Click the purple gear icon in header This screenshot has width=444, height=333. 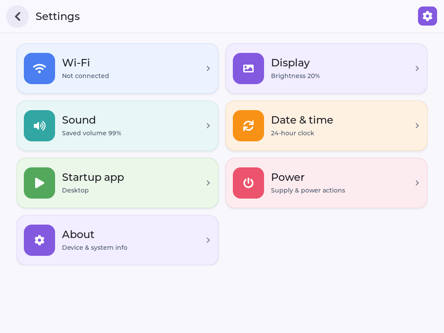(427, 16)
